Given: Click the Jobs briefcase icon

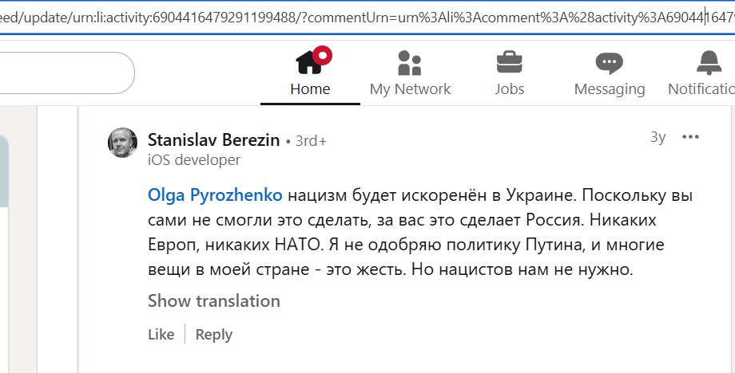Looking at the screenshot, I should [x=509, y=61].
